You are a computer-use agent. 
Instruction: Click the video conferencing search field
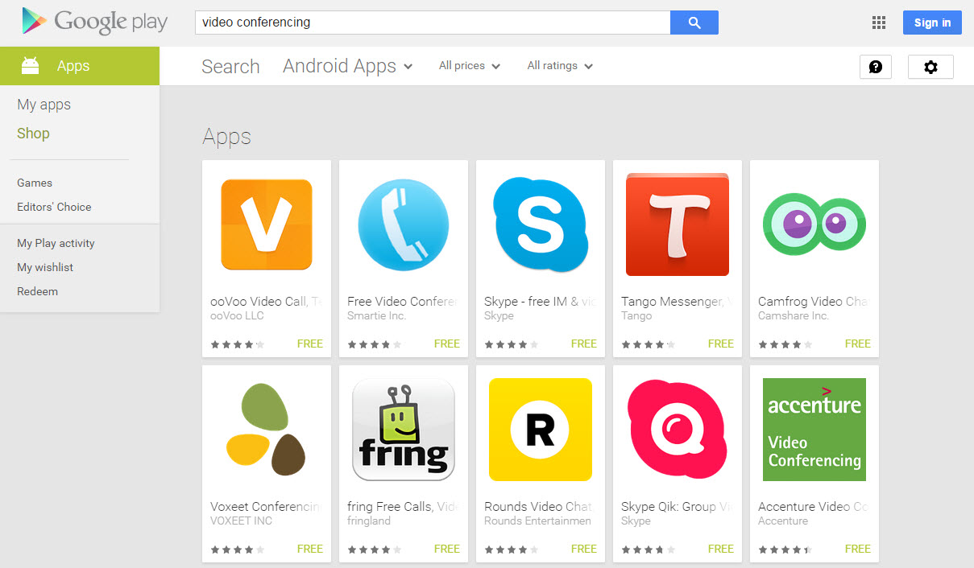click(433, 23)
